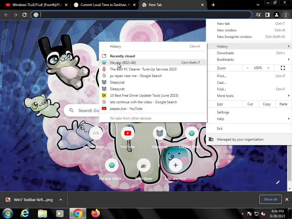Click the muted volume tray icon
Viewport: 292px width, 219px height.
(x=263, y=214)
